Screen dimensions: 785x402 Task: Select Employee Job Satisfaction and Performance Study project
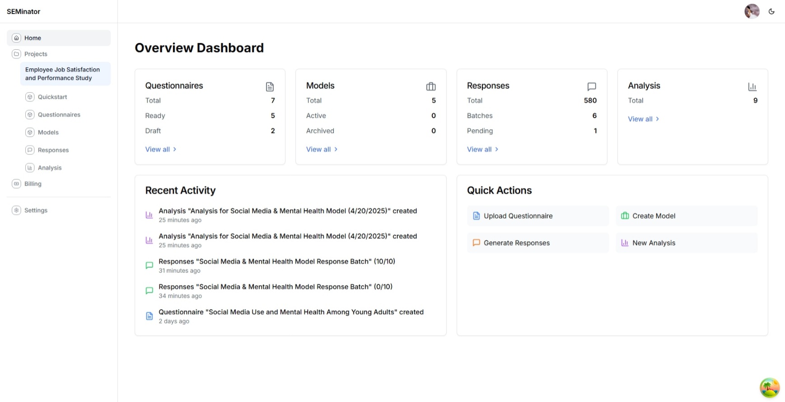point(62,74)
